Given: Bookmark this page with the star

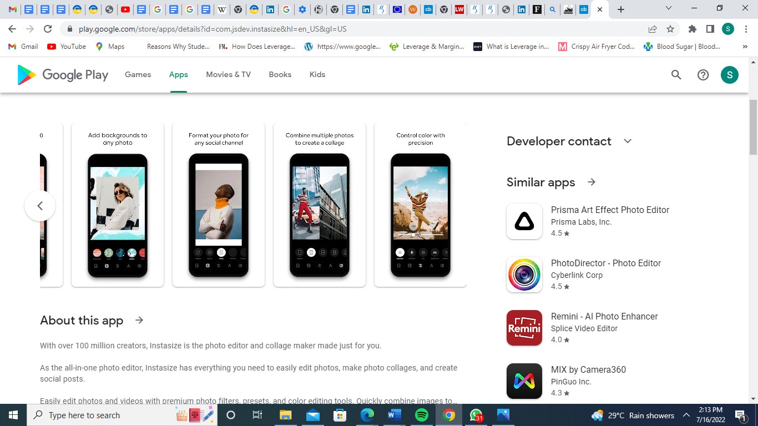Looking at the screenshot, I should point(670,29).
